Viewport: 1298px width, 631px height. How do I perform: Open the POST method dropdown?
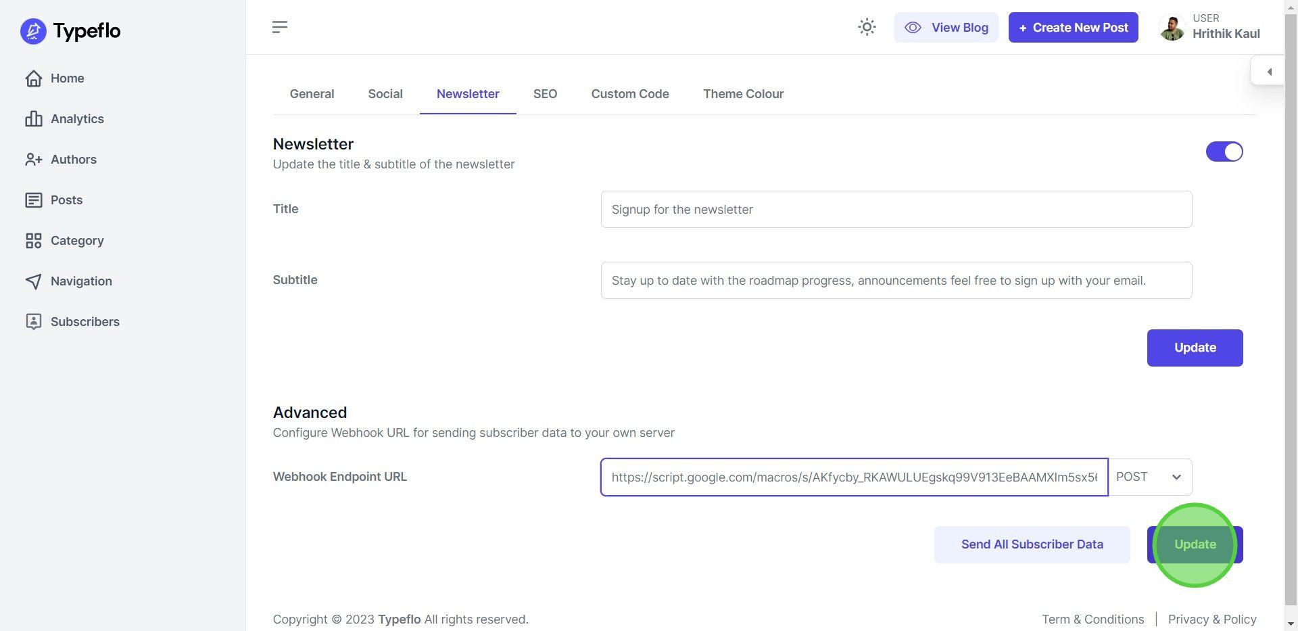tap(1149, 477)
